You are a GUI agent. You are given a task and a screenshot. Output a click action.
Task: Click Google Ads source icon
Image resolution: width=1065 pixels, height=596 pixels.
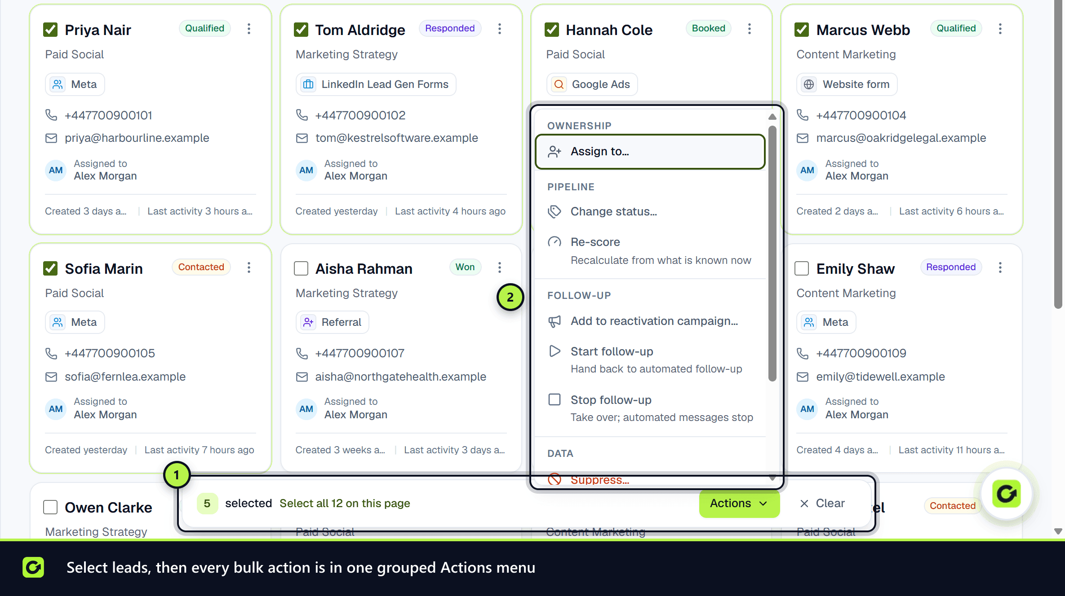(559, 84)
